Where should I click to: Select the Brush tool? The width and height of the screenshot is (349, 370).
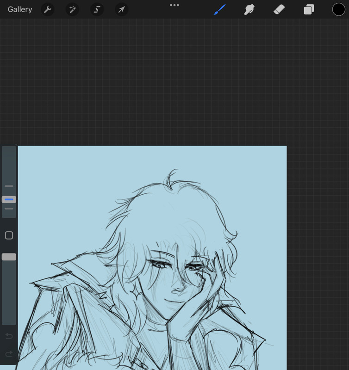click(x=219, y=9)
